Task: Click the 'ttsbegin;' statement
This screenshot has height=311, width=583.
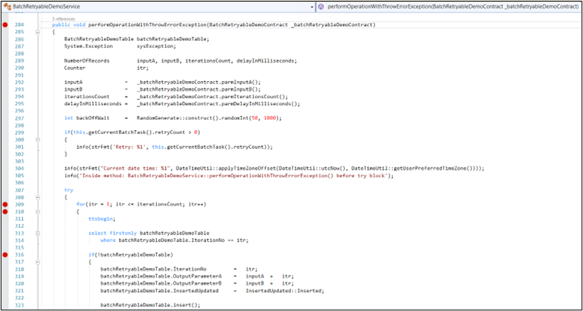Action: point(102,219)
